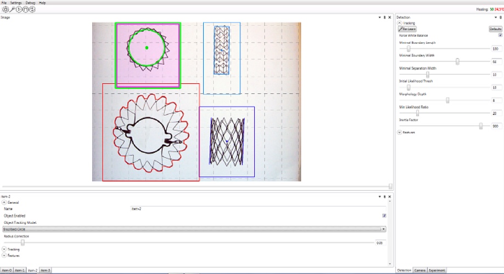Expand the Tracking section under item-2

[x=4, y=249]
